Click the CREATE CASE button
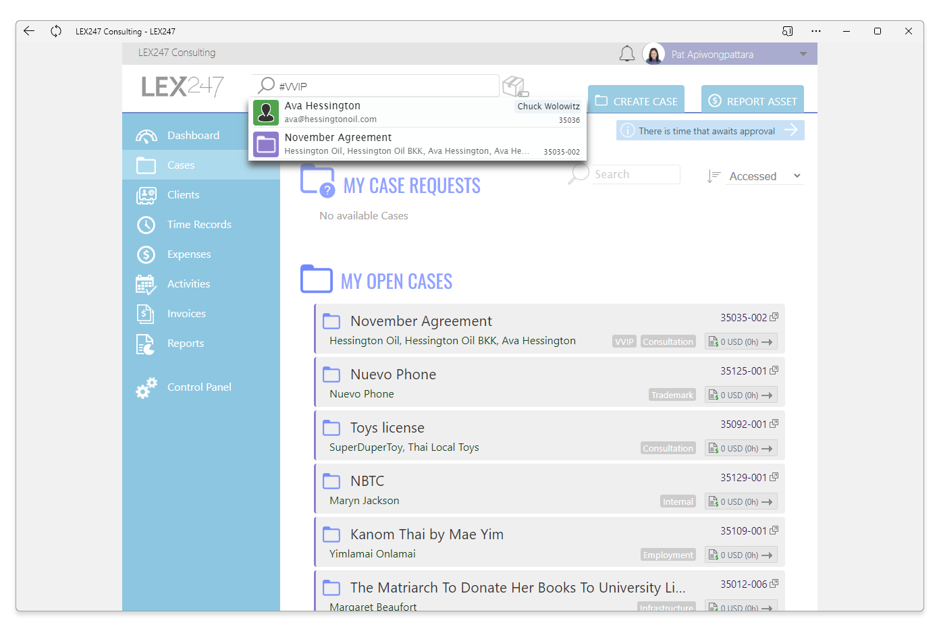The width and height of the screenshot is (939, 631). [x=636, y=100]
